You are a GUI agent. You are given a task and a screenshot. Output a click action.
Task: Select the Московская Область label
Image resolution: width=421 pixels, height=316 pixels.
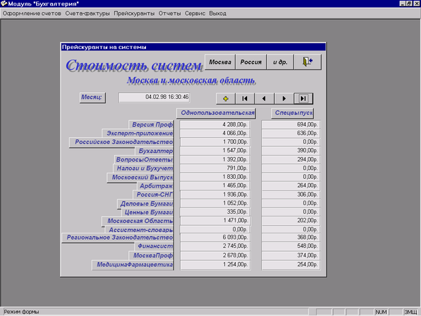[x=137, y=221]
